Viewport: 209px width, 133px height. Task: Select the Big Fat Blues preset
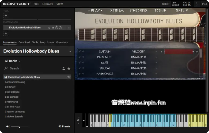(x=12, y=92)
